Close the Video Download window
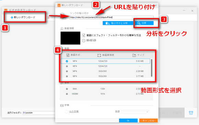 [x=192, y=11]
